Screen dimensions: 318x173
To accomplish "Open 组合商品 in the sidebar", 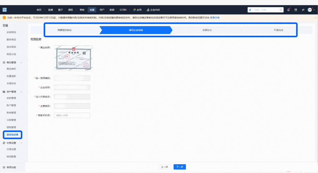I will click(x=11, y=47).
